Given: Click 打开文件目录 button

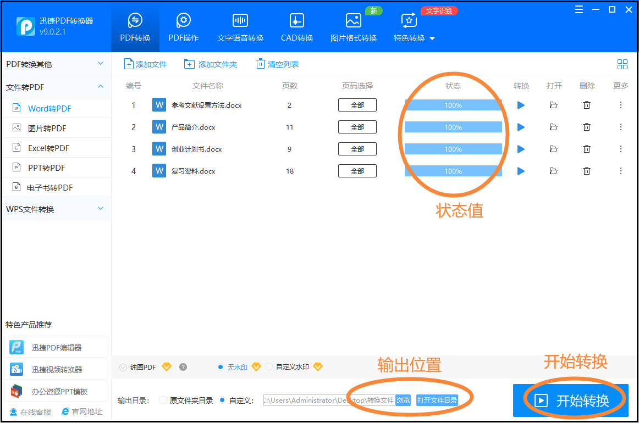Looking at the screenshot, I should (x=437, y=400).
